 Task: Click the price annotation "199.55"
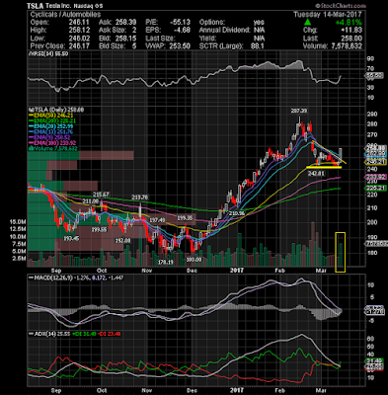click(x=99, y=230)
